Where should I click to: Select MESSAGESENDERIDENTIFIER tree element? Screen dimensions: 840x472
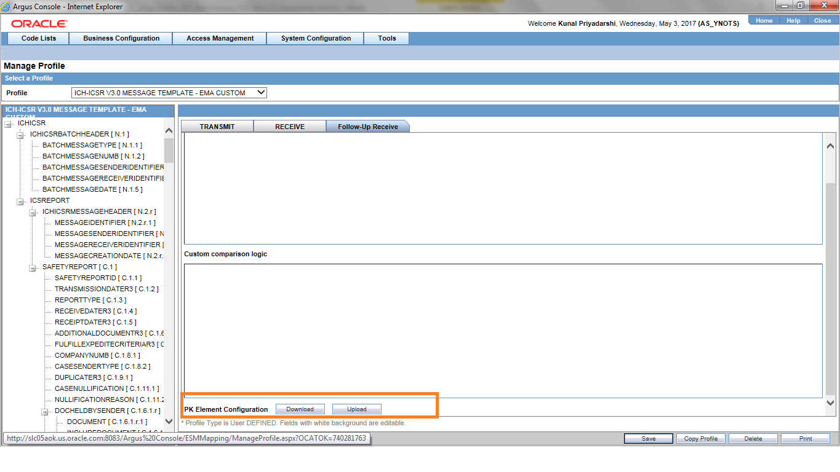(110, 234)
